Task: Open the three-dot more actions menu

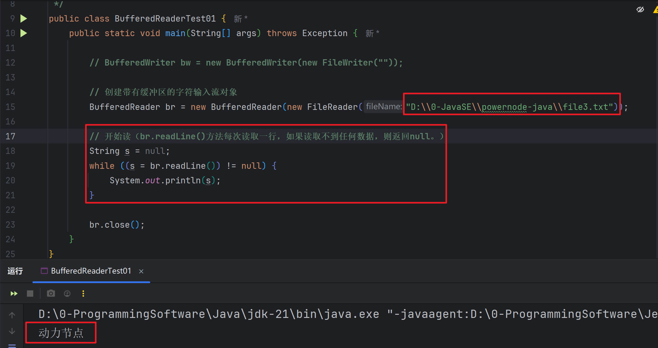Action: click(x=83, y=294)
